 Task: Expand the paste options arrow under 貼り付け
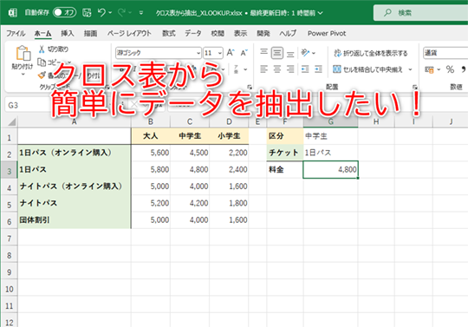coord(23,74)
